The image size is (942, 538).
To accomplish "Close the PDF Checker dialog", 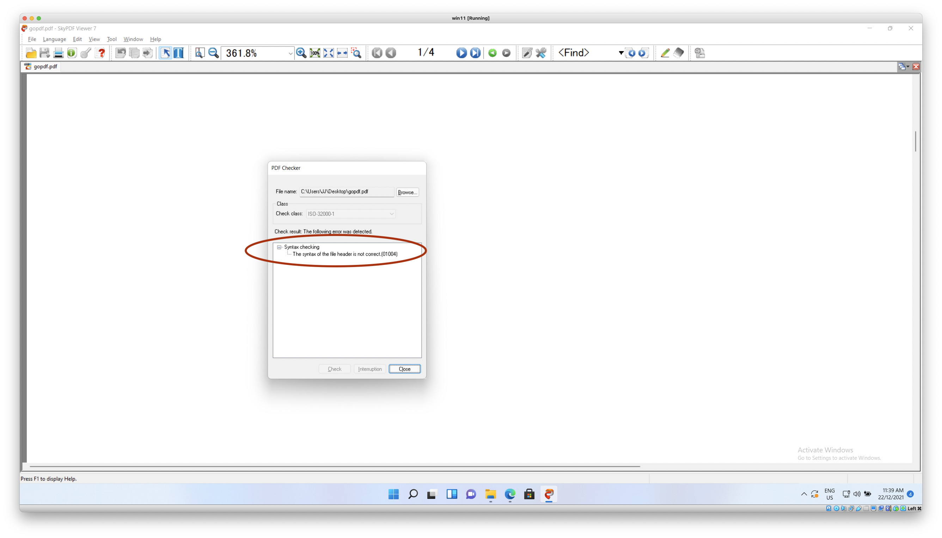I will pos(404,369).
